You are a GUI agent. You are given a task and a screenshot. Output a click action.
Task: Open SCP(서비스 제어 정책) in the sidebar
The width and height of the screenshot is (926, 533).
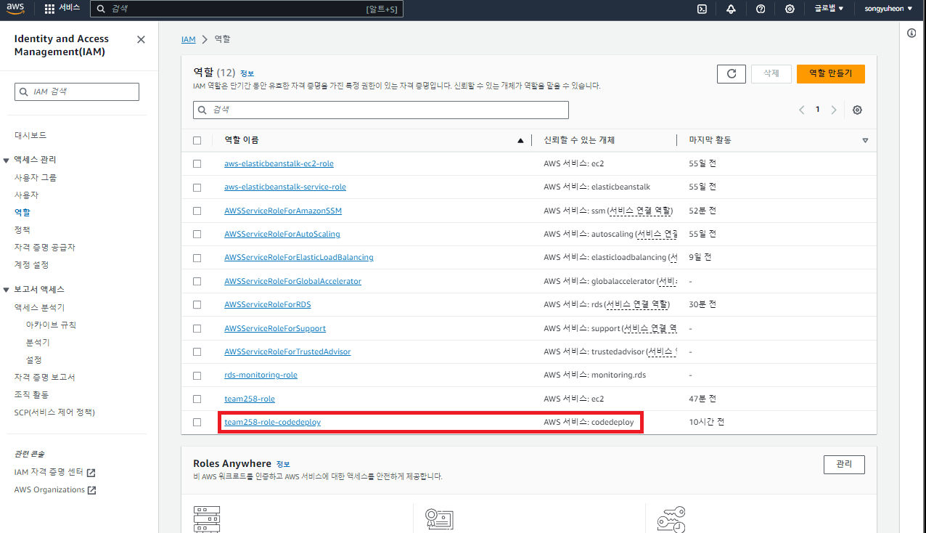tap(54, 412)
